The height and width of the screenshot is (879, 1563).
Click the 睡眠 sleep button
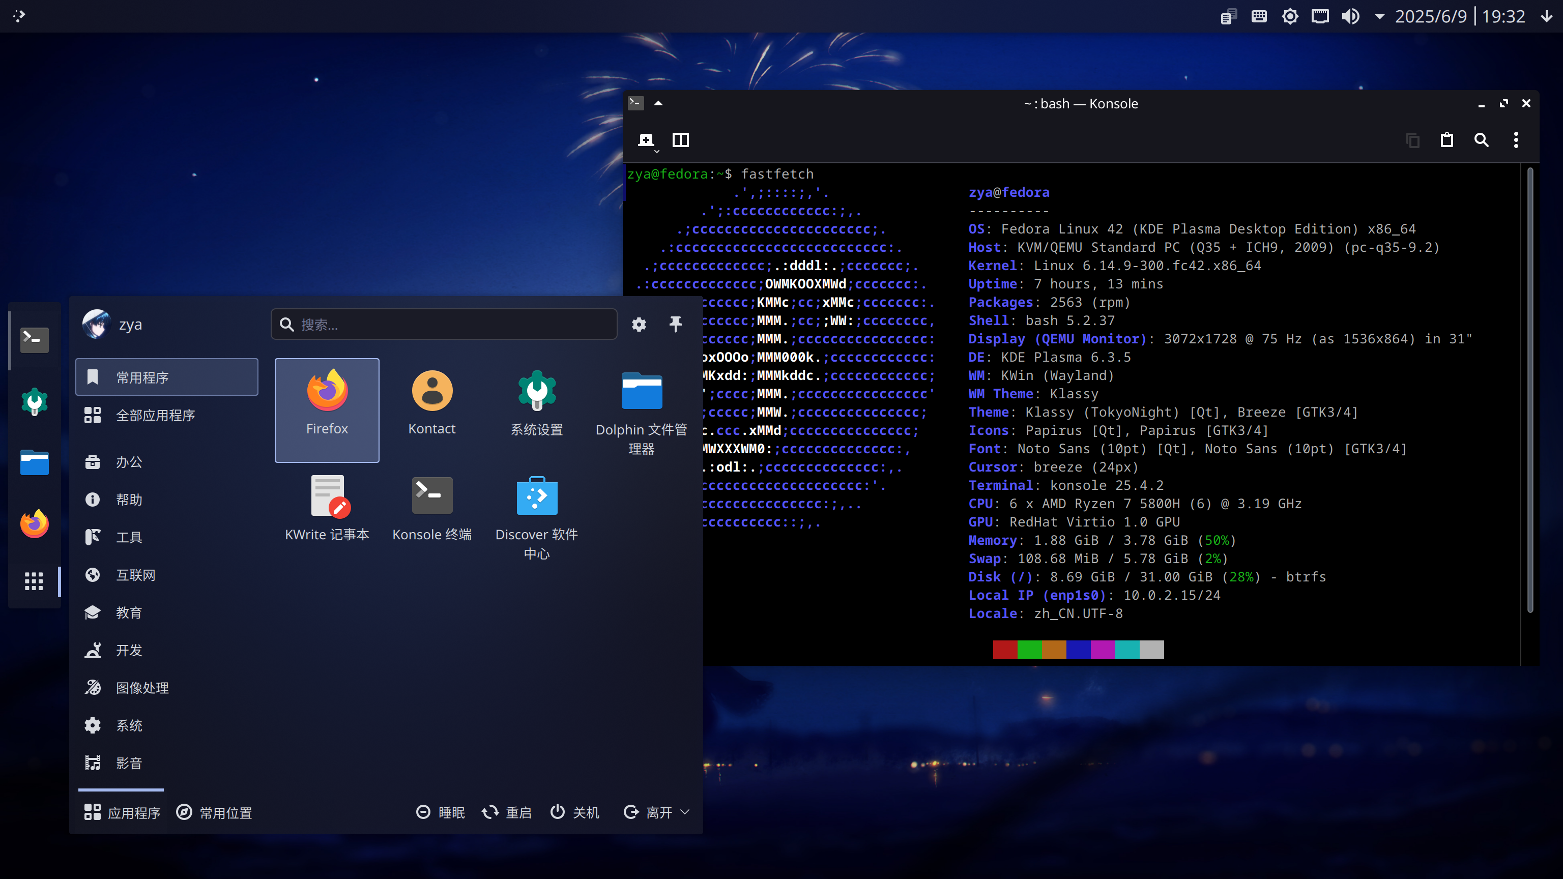tap(441, 812)
